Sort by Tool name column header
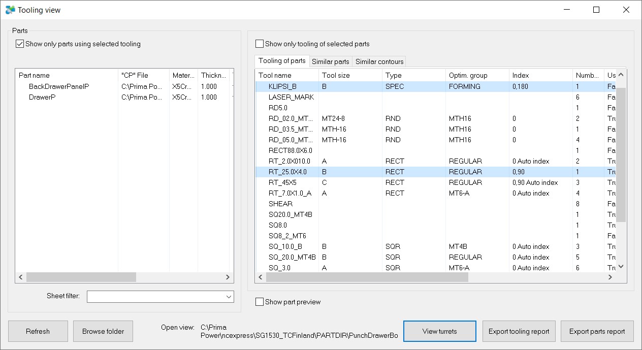642x350 pixels. coord(286,75)
